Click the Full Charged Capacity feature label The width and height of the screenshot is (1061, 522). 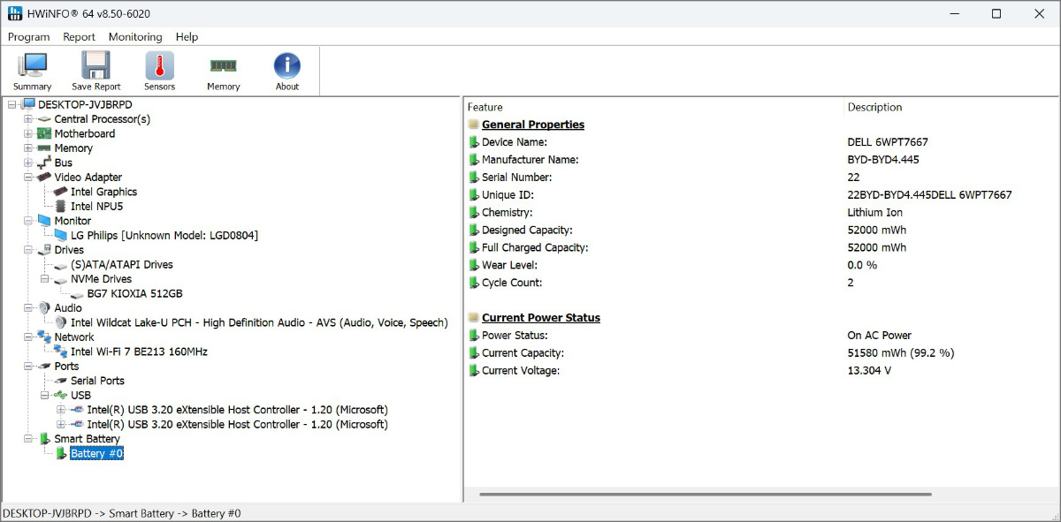(534, 247)
